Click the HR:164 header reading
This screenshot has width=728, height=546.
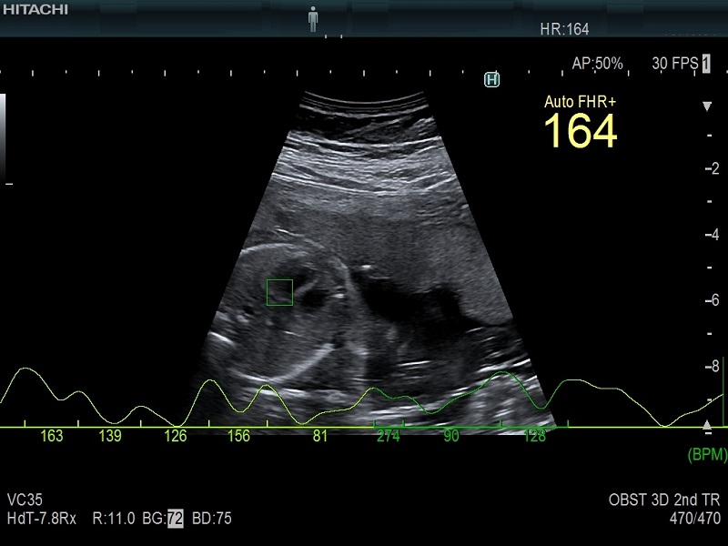564,29
